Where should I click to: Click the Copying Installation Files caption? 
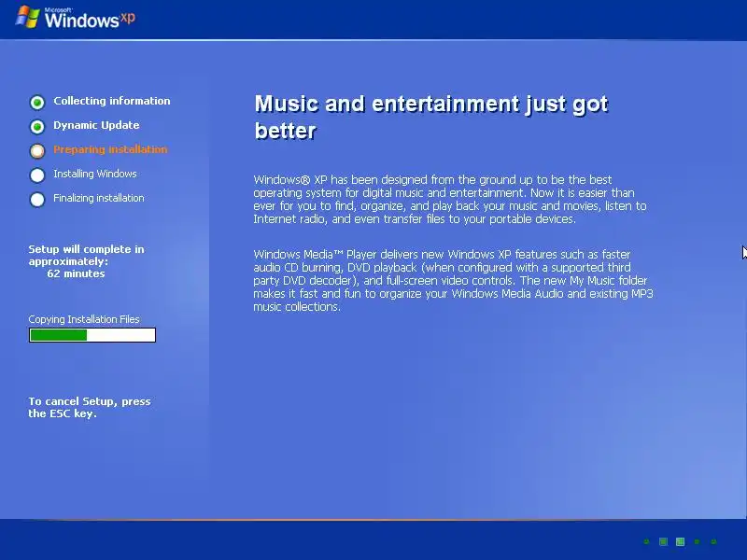coord(84,319)
